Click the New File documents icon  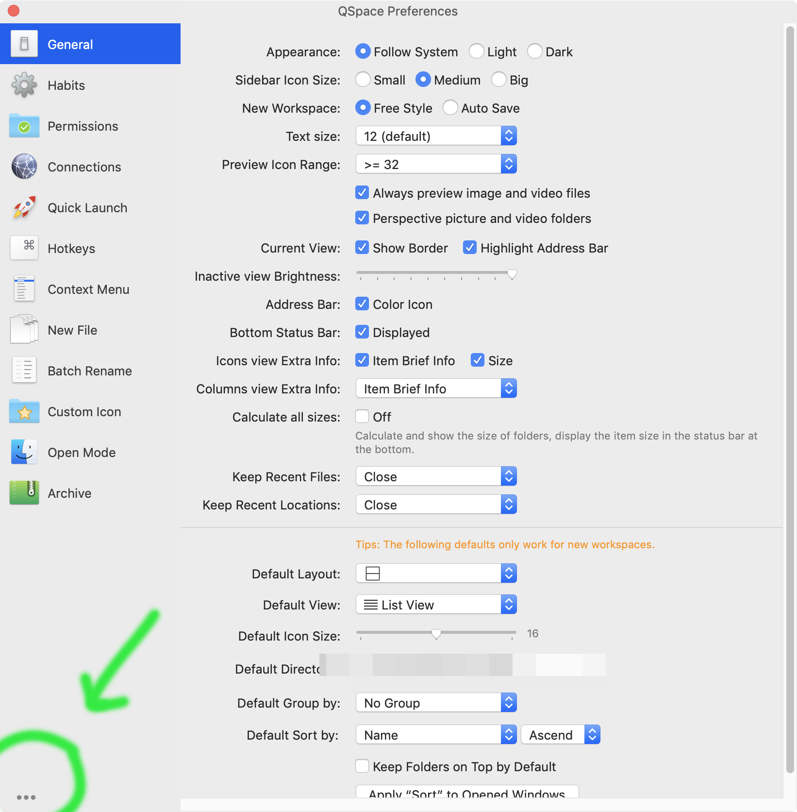(24, 329)
